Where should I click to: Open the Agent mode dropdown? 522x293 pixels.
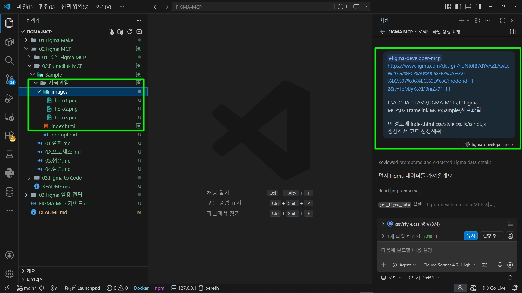404,265
